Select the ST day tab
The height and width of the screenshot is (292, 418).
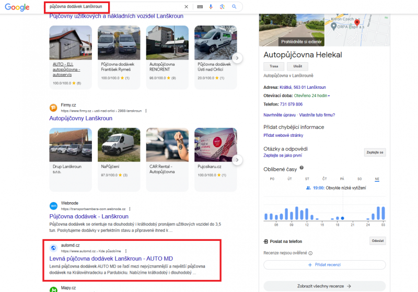pyautogui.click(x=307, y=179)
